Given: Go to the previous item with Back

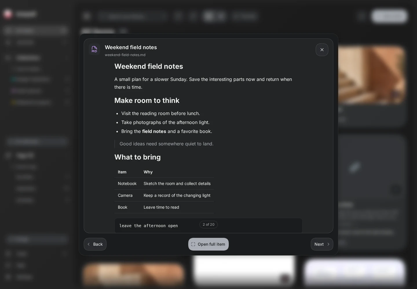Looking at the screenshot, I should (95, 244).
